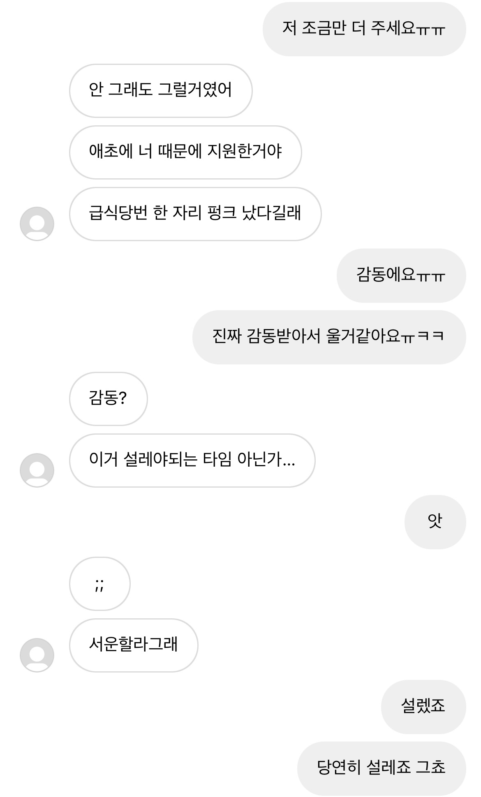
Task: Tap the sender avatar beside 서운할라그래
Action: pos(37,655)
